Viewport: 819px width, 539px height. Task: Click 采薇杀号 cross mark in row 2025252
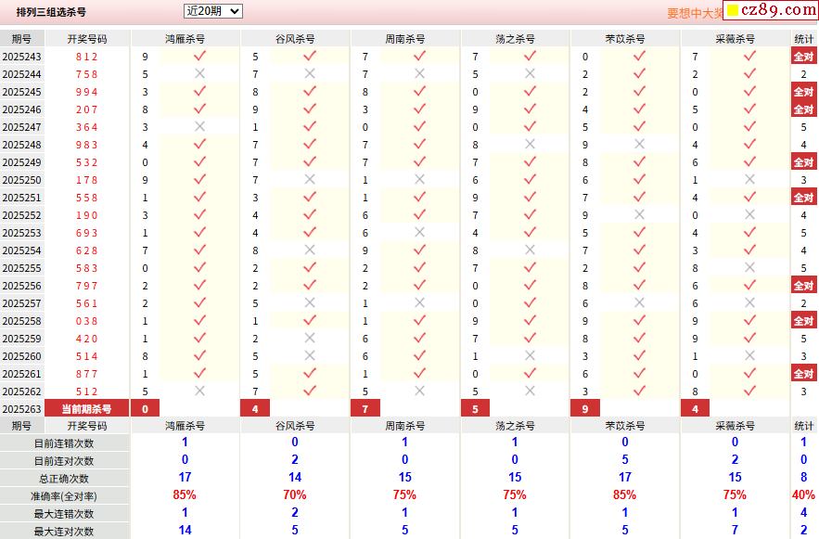point(749,214)
